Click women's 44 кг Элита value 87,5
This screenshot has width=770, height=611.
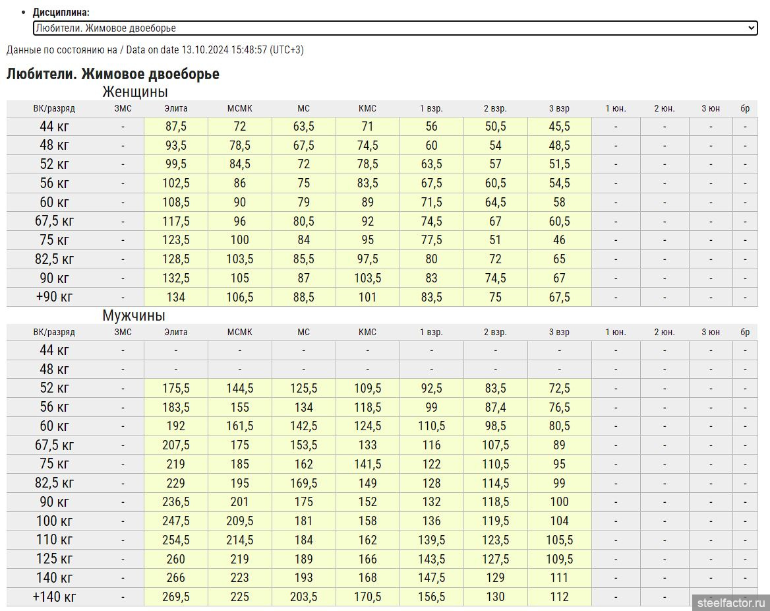pos(176,127)
